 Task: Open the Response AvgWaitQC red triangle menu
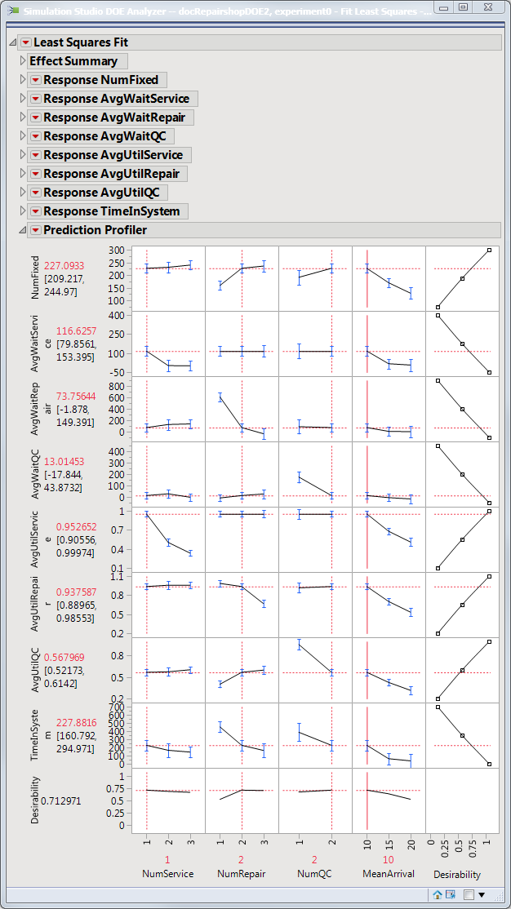coord(35,136)
